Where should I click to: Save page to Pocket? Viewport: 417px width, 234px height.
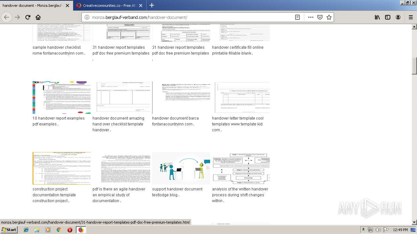(320, 17)
